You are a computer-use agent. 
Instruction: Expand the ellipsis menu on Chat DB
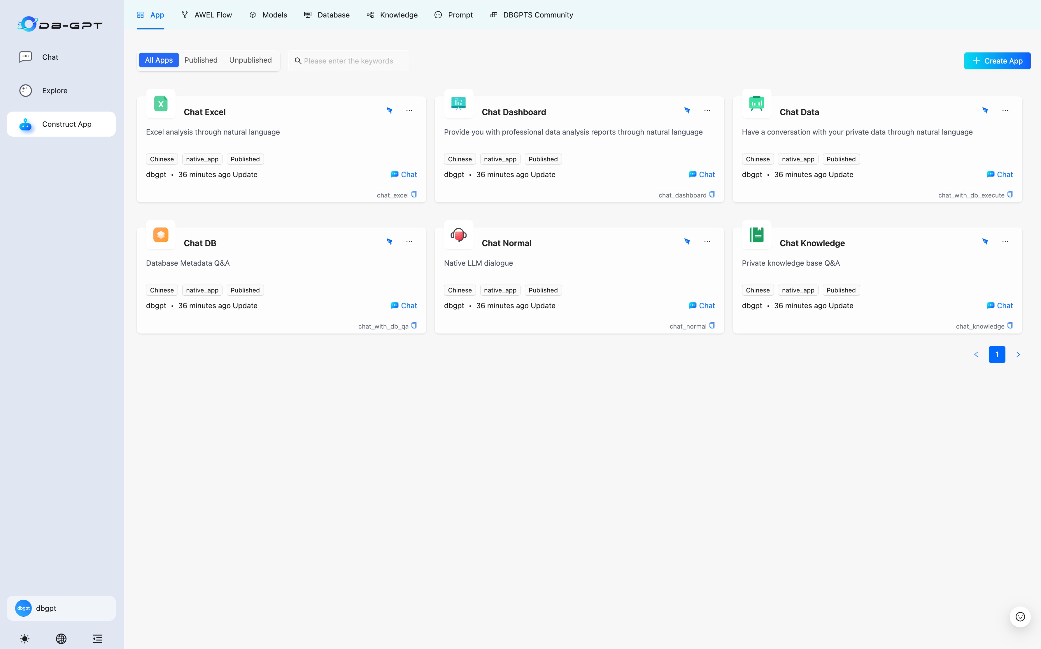pos(409,242)
